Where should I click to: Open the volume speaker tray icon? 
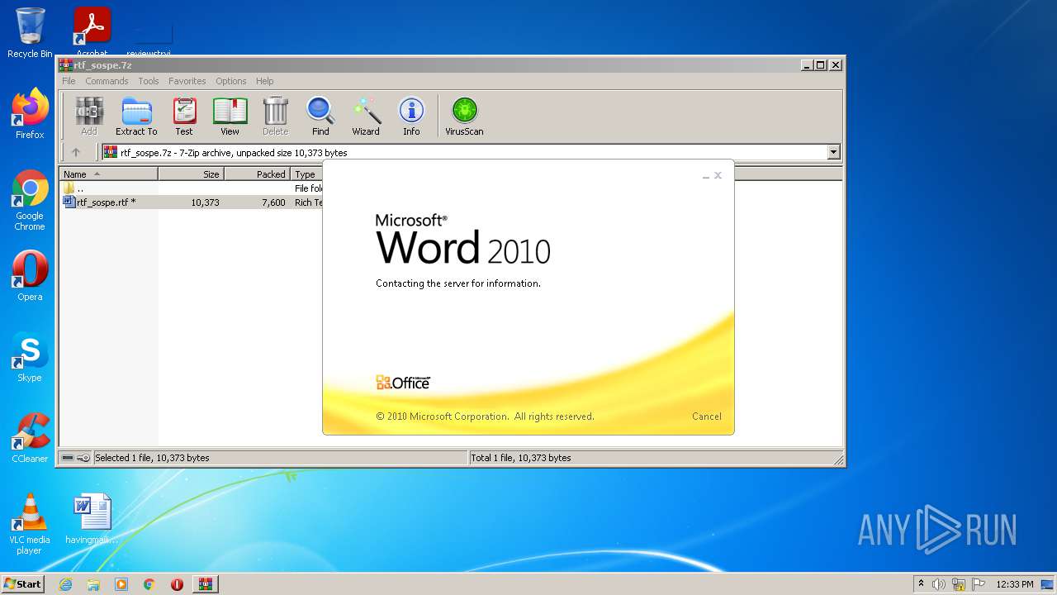pyautogui.click(x=939, y=584)
